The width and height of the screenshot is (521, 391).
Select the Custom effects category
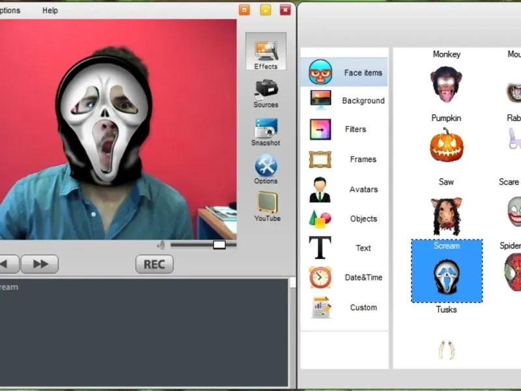pos(345,307)
